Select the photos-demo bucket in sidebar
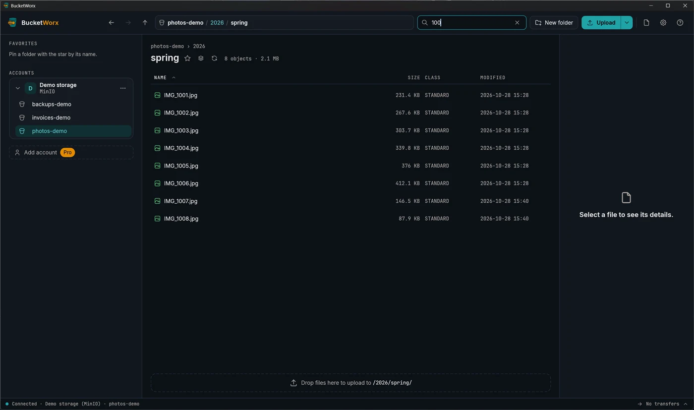Image resolution: width=694 pixels, height=410 pixels. coord(73,131)
